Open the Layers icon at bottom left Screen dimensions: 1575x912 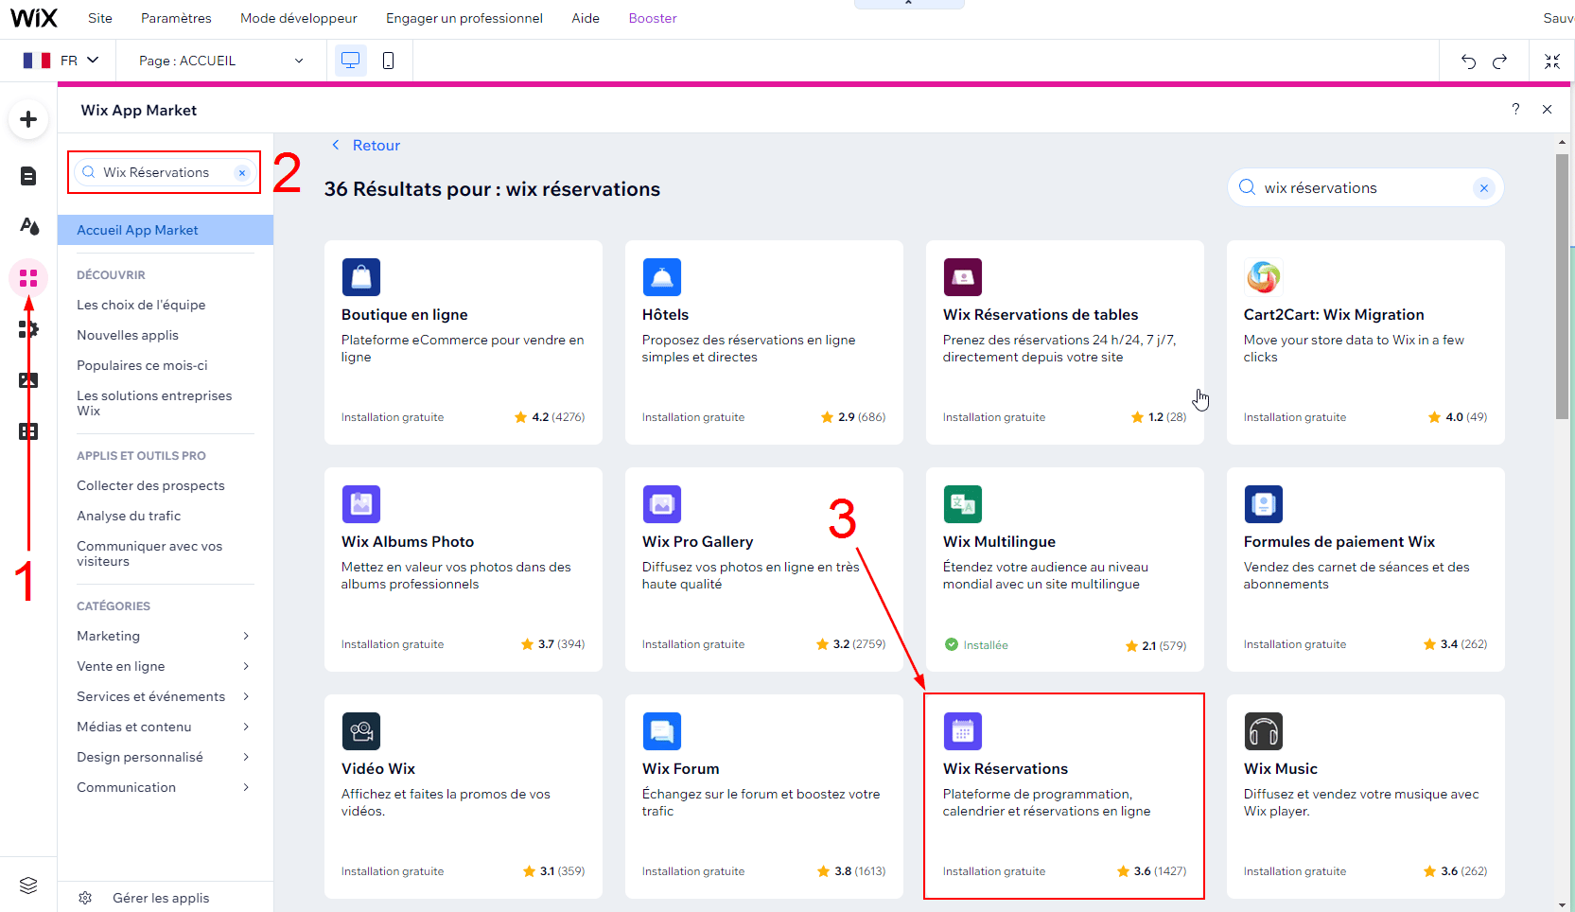(28, 886)
